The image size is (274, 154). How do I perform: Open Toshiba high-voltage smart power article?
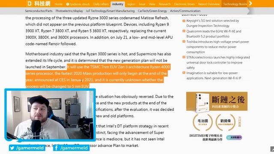click(218, 47)
